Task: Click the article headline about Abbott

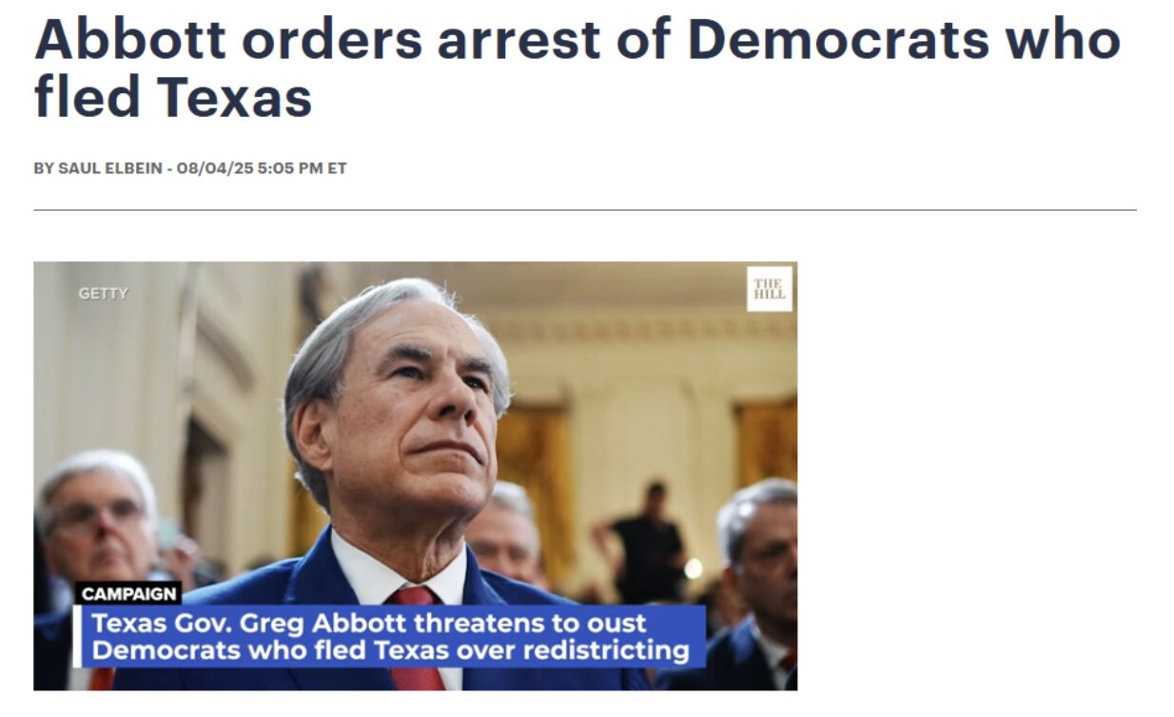Action: 577,68
